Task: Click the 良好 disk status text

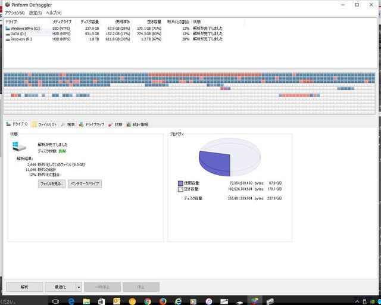Action: click(x=62, y=151)
